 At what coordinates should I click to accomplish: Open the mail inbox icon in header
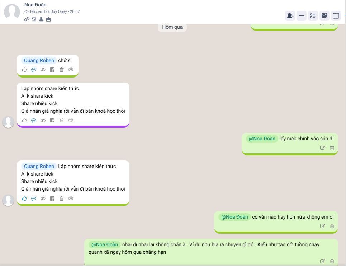coord(324,16)
